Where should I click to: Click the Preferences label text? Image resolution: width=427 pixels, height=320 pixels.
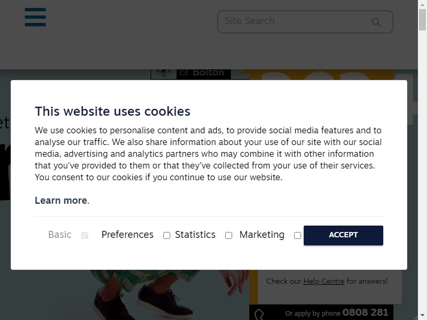click(128, 235)
